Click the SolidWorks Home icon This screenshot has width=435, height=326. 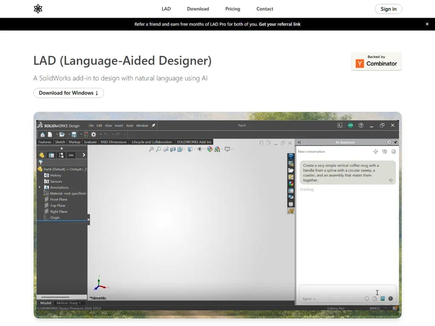42,135
